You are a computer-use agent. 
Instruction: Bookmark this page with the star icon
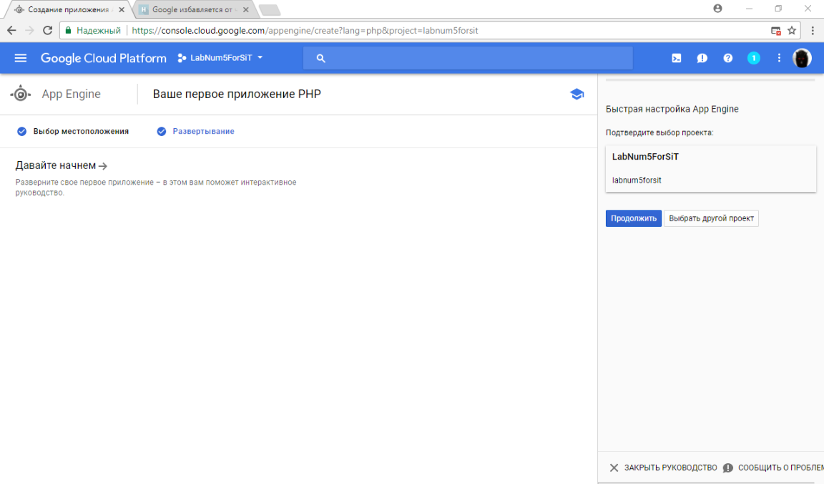pyautogui.click(x=791, y=31)
